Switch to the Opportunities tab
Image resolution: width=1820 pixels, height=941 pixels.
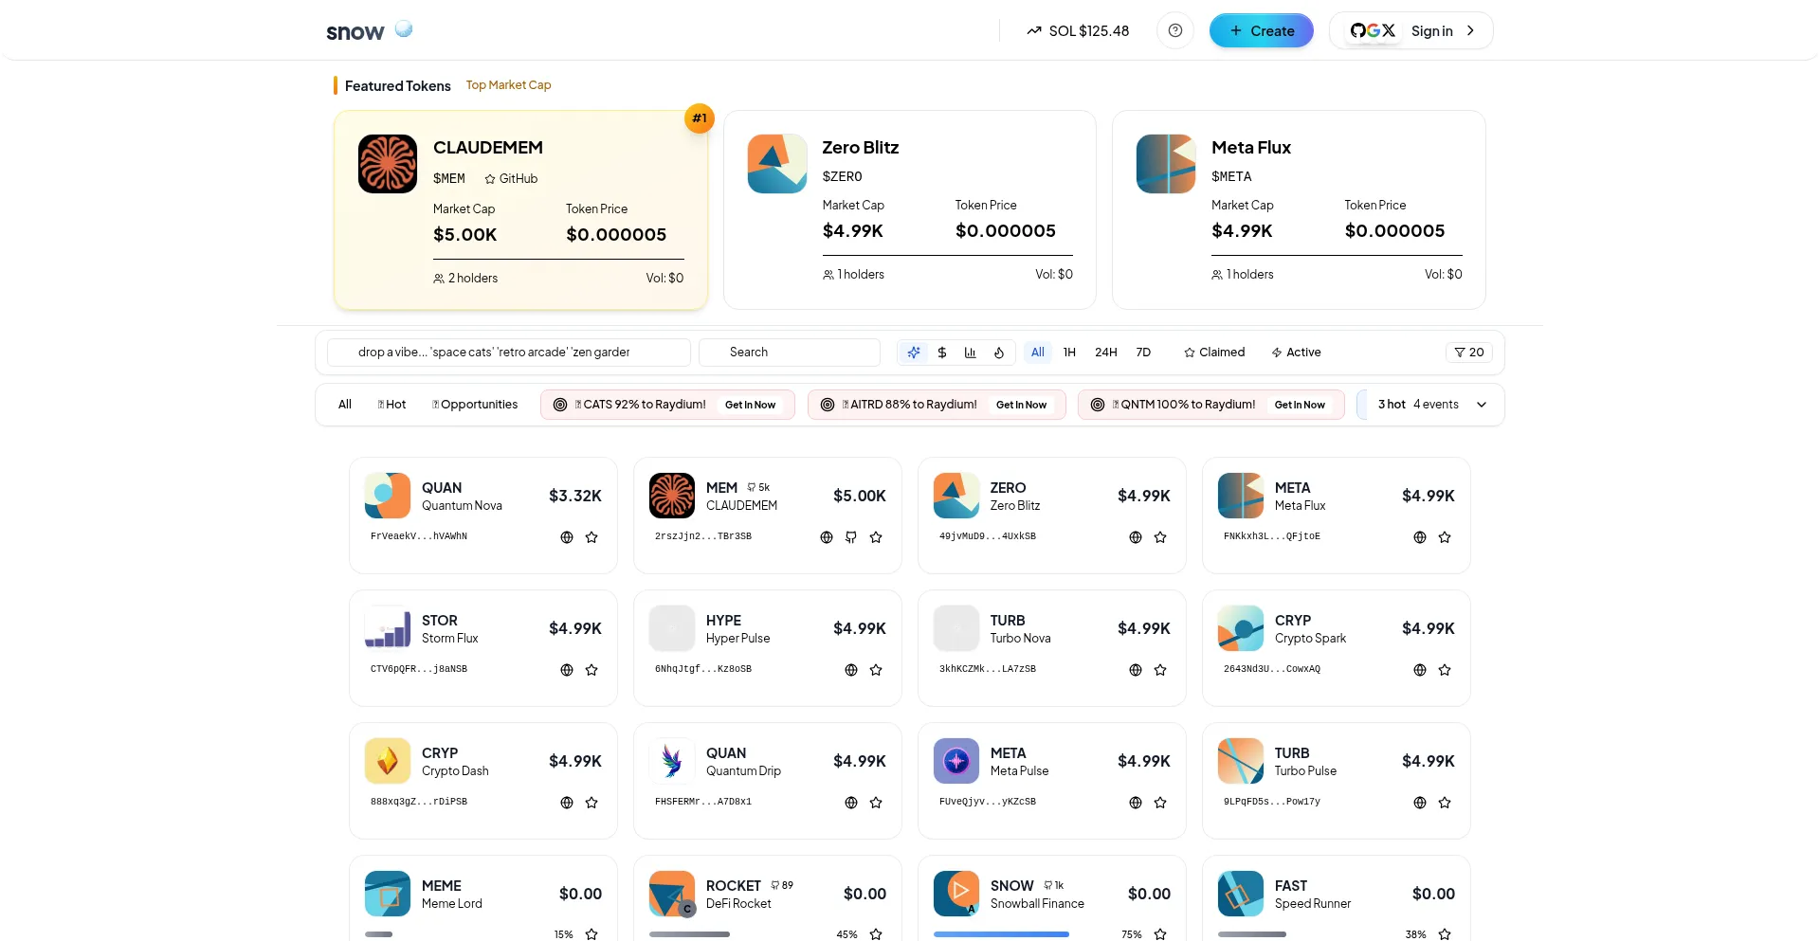[475, 405]
